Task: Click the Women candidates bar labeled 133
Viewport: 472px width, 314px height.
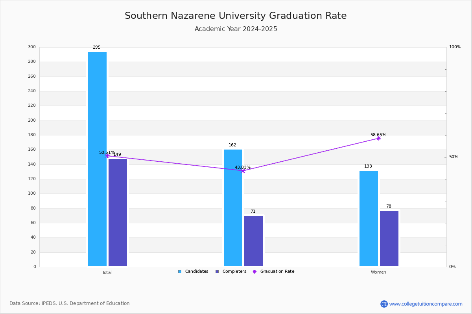Action: point(369,218)
